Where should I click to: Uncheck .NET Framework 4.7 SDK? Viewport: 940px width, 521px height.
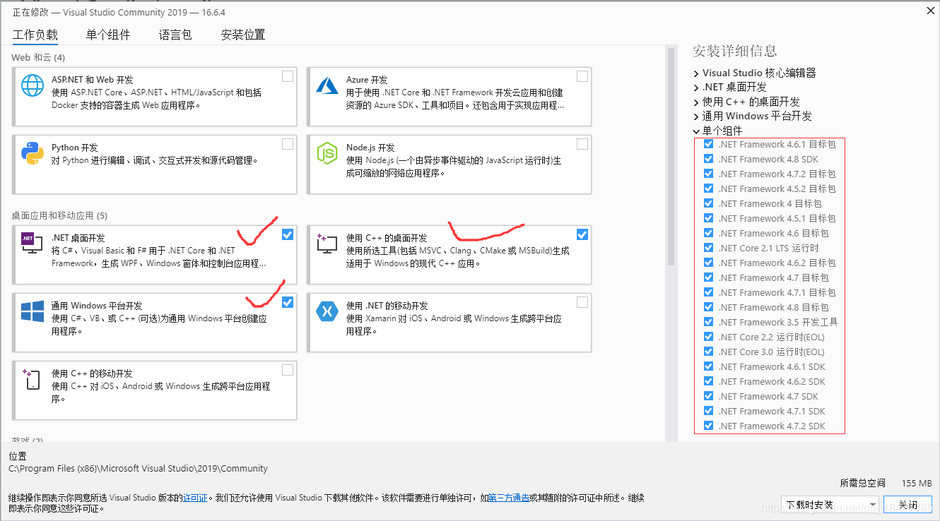click(x=708, y=396)
